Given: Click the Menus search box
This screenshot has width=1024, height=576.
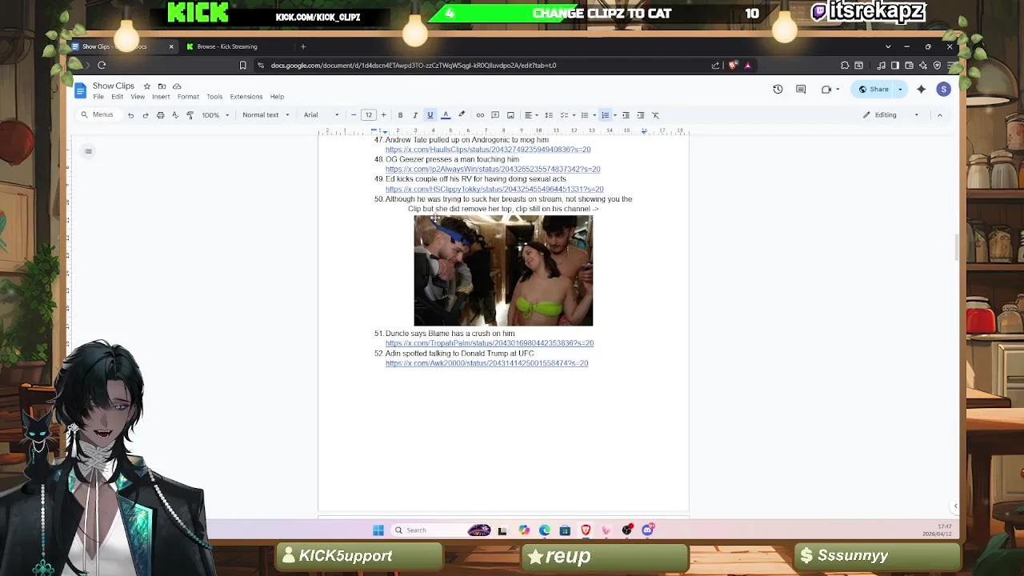Looking at the screenshot, I should [98, 115].
